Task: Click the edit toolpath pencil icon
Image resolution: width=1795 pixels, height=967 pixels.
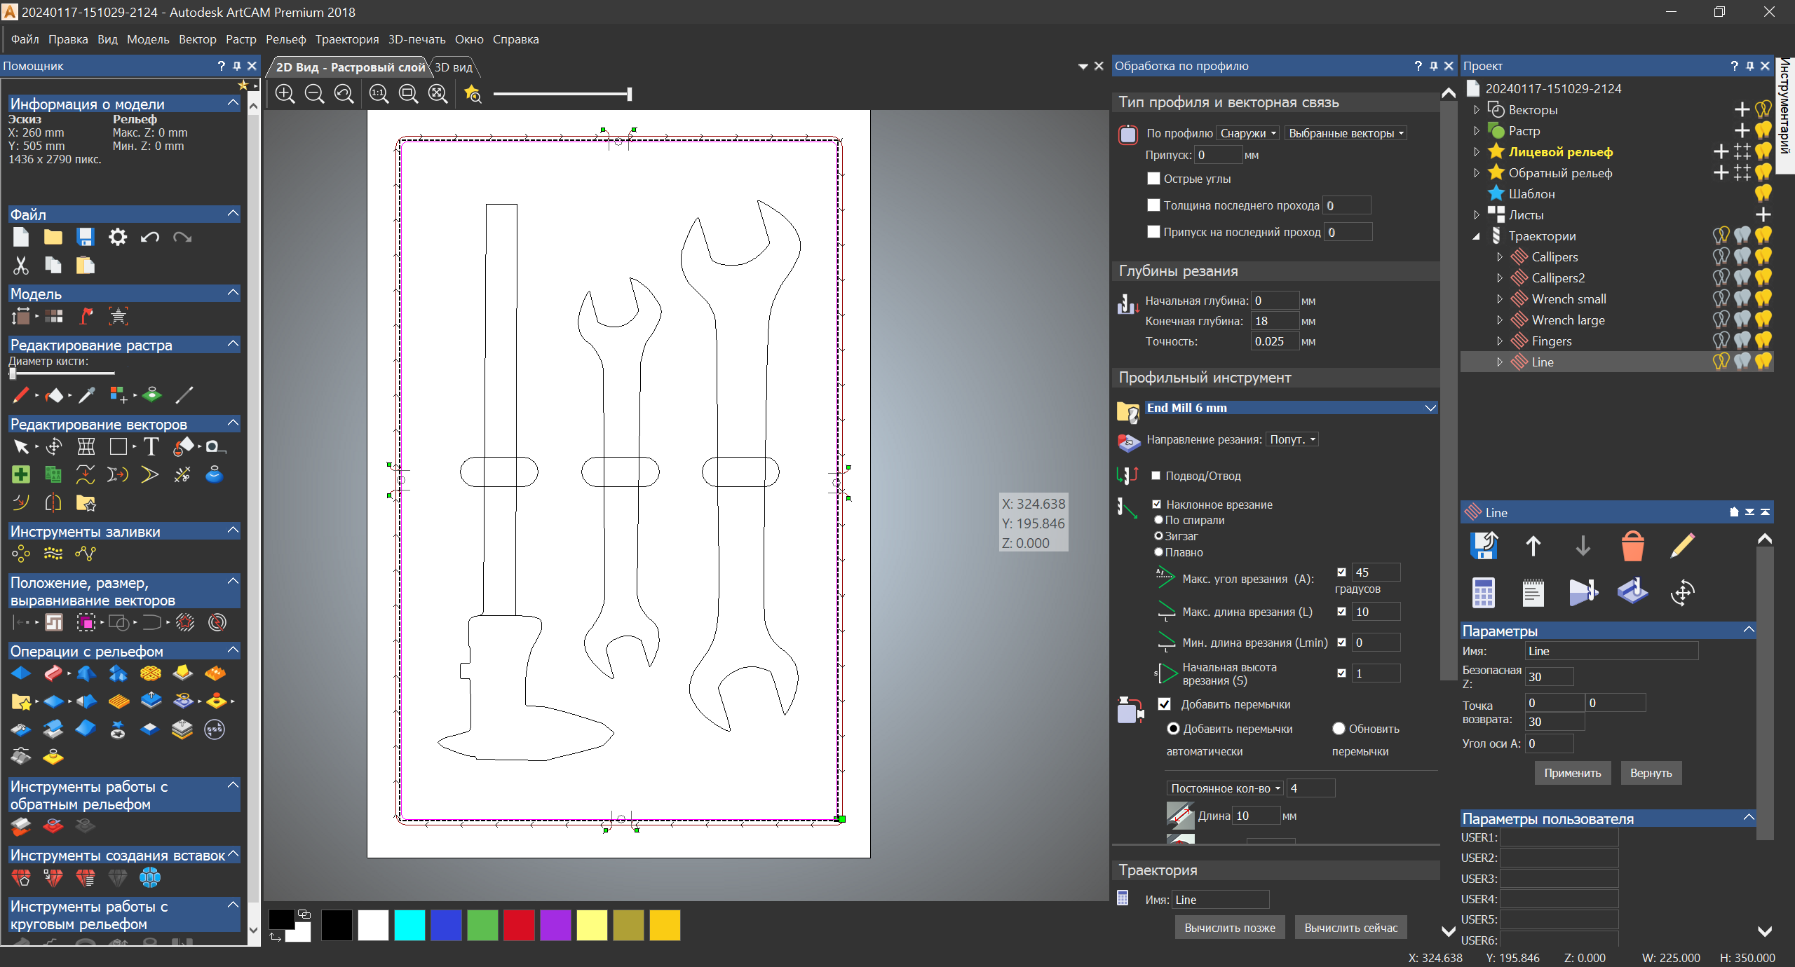Action: [x=1682, y=546]
